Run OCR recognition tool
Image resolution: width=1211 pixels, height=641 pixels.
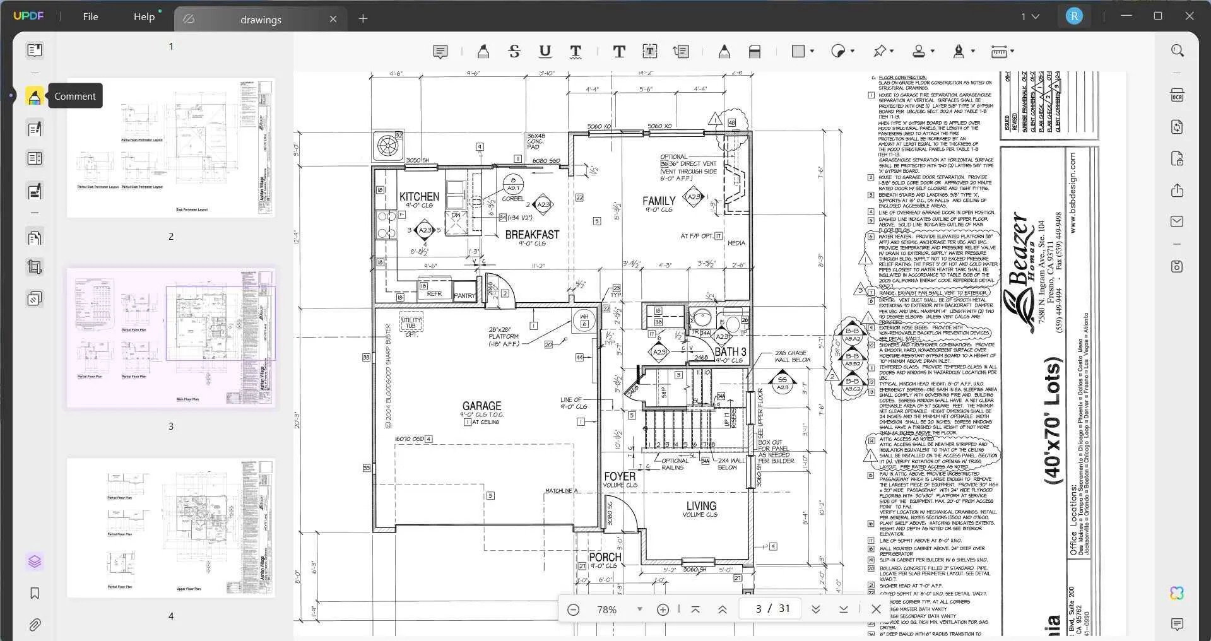(1177, 95)
